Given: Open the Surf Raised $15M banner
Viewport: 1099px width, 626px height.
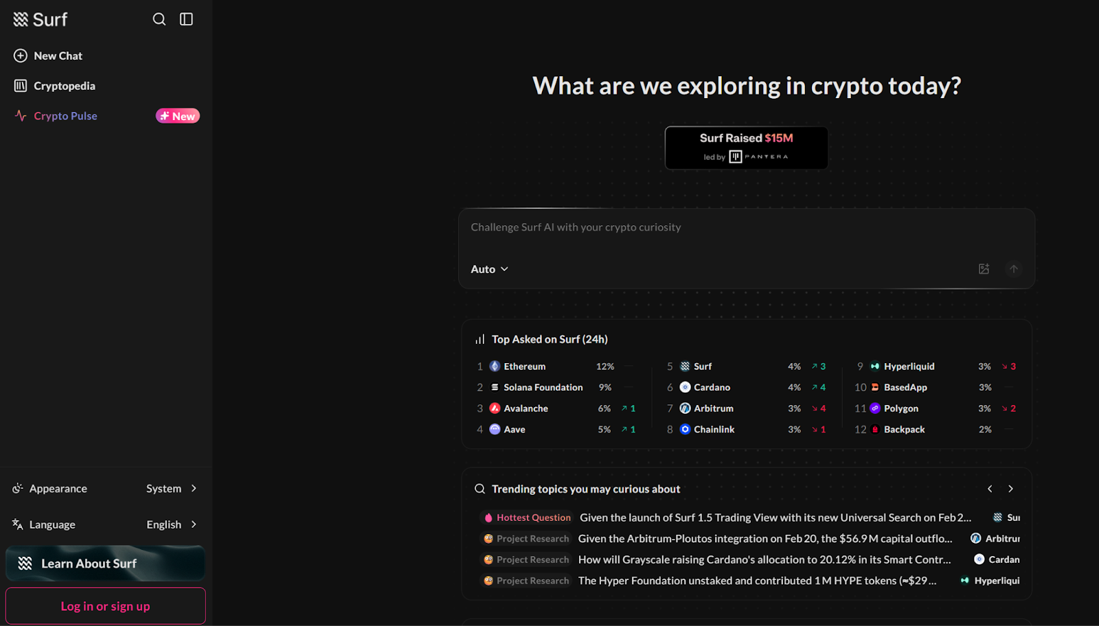Looking at the screenshot, I should click(746, 148).
